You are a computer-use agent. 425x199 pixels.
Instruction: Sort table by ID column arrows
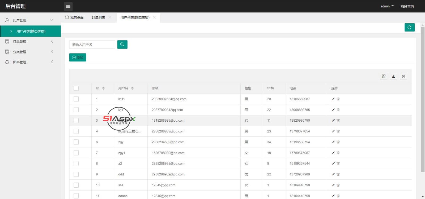pyautogui.click(x=103, y=88)
